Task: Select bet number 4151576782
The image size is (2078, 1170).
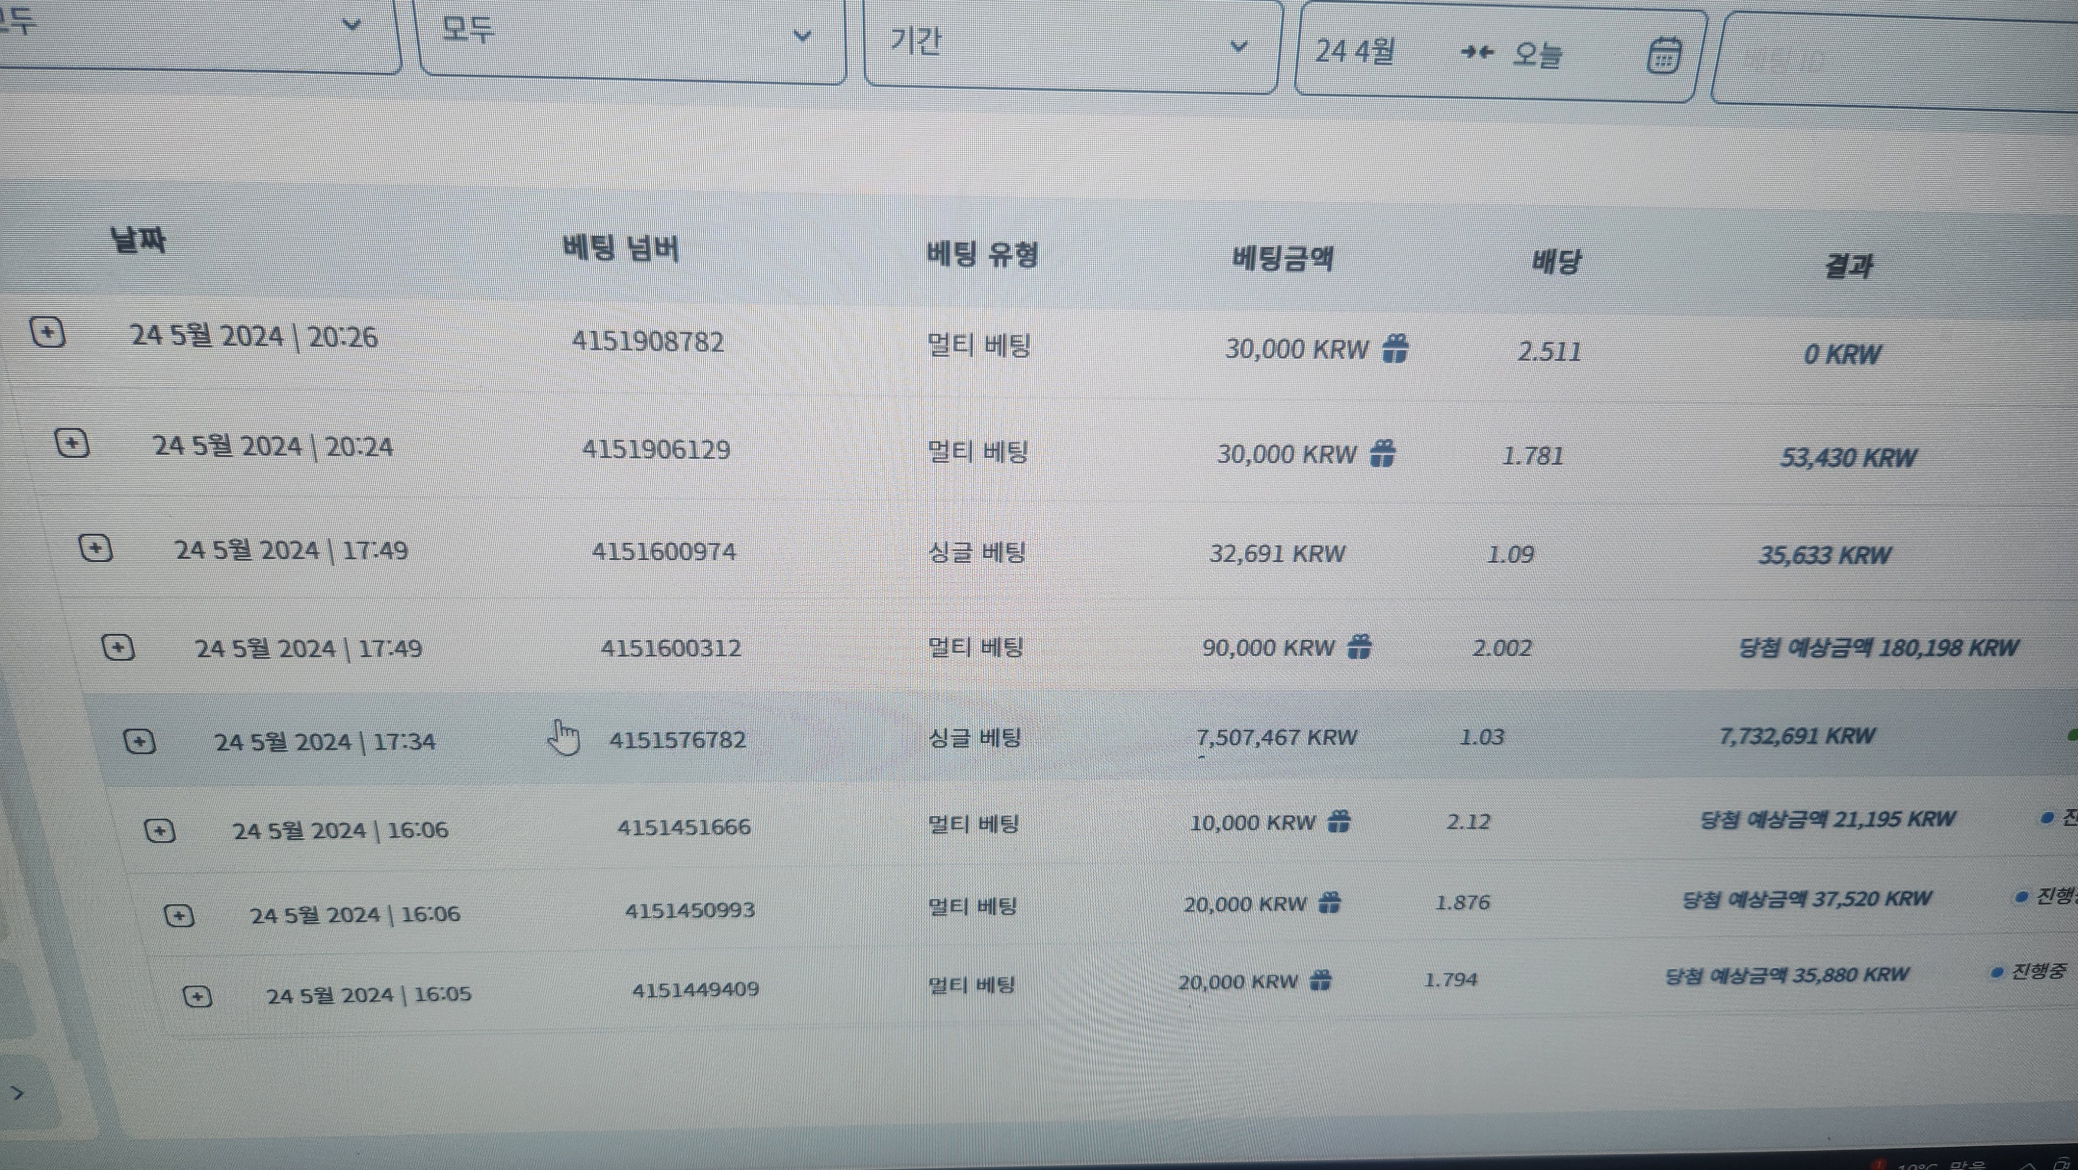Action: pos(677,740)
